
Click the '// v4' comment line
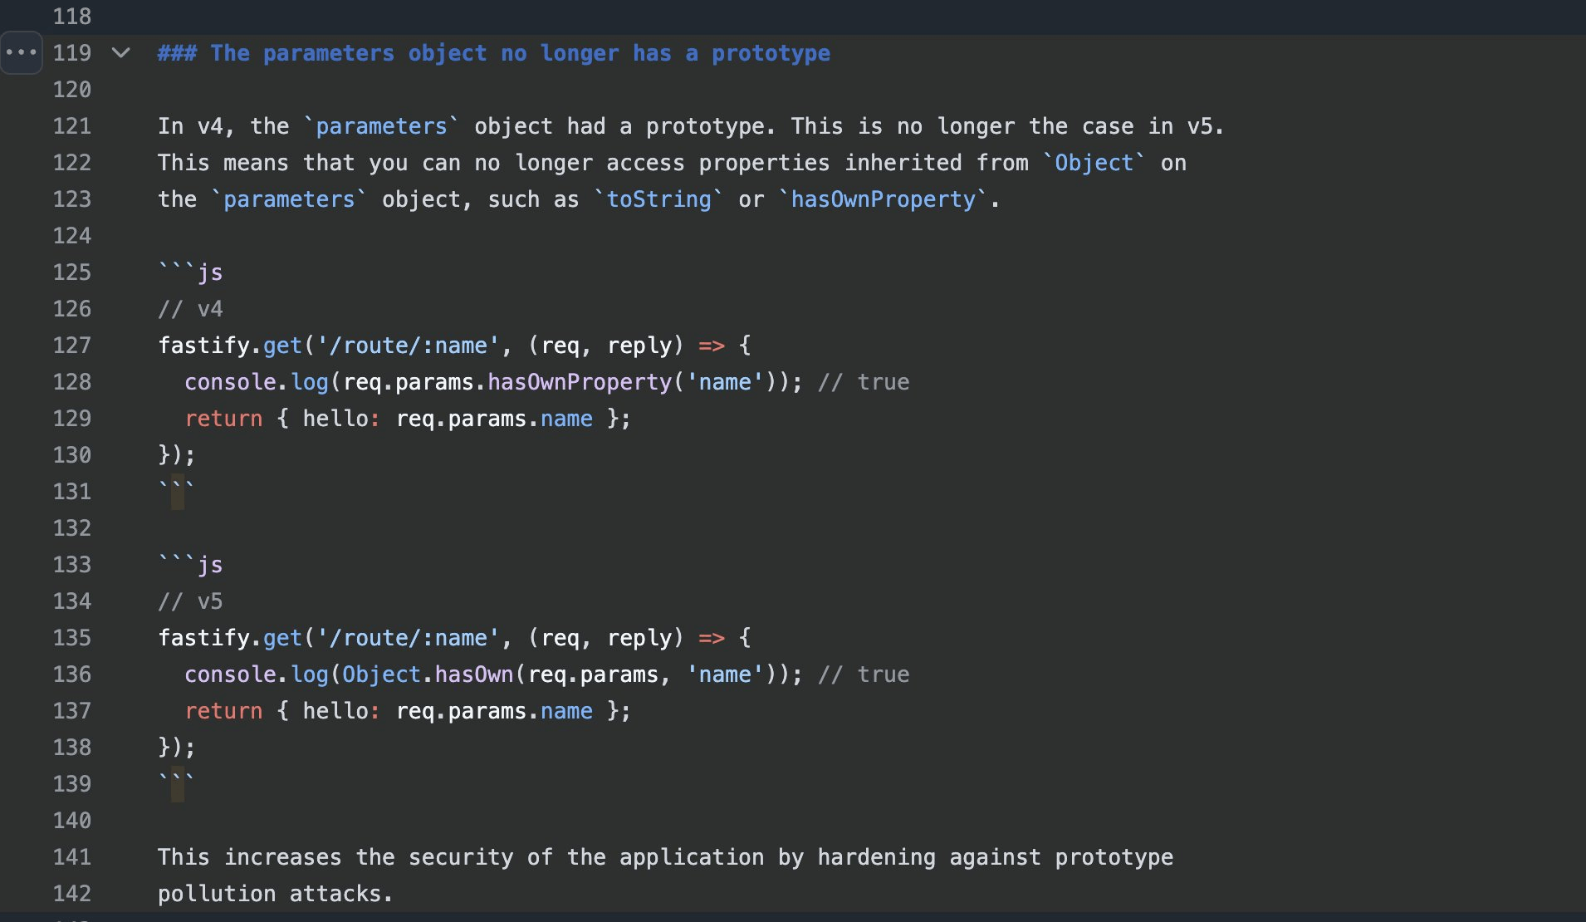190,309
